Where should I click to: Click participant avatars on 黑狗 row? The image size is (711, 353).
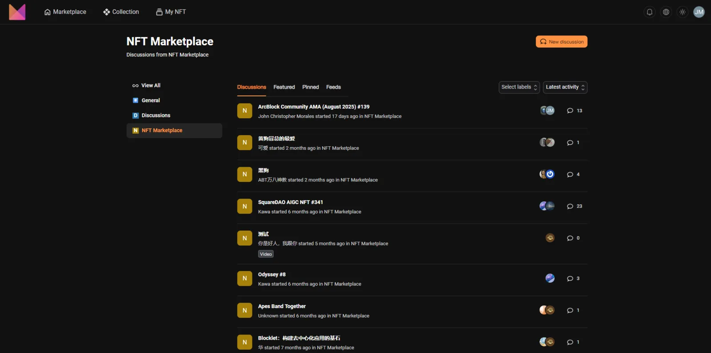[x=547, y=174]
